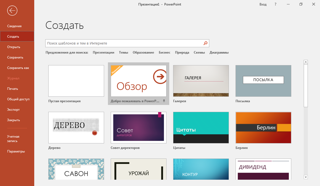Click the 'Дерево' caption text
320x186 pixels.
54,148
